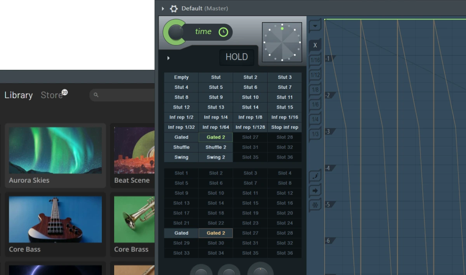Select Gated in the upper preset grid
466x275 pixels.
[x=181, y=137]
